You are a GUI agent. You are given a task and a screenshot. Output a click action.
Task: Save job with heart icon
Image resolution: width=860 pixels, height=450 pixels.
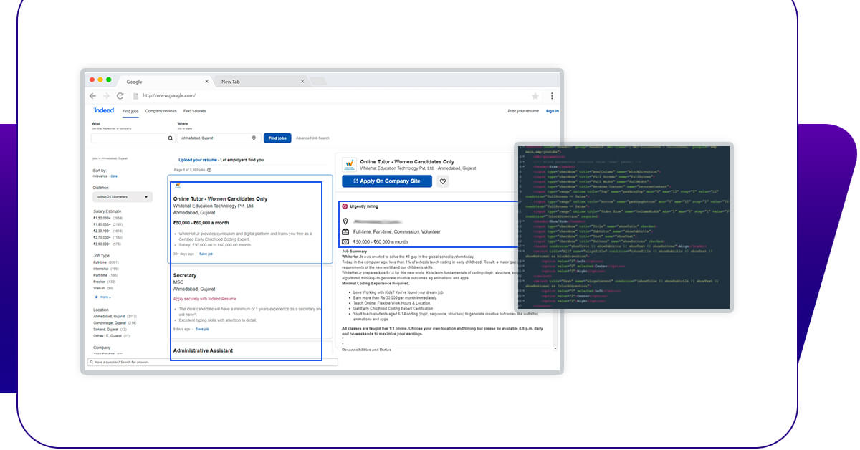click(443, 181)
